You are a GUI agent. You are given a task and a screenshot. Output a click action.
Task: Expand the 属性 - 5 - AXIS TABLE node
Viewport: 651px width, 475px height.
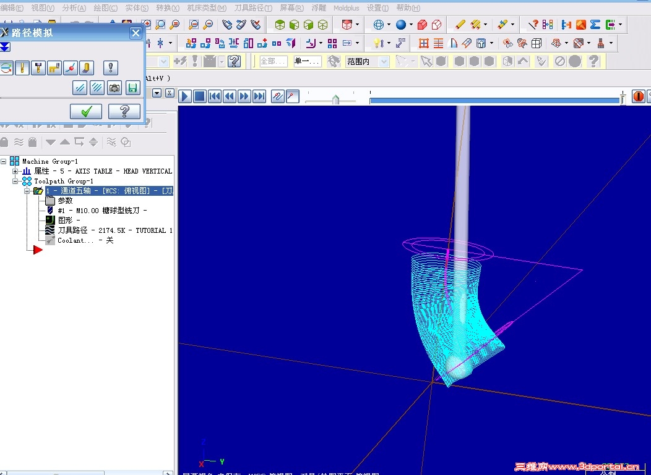pos(15,170)
